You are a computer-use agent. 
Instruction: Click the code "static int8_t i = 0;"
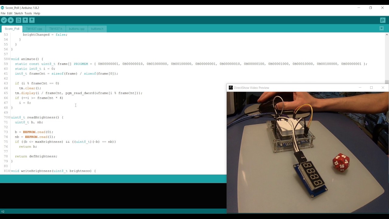click(x=35, y=69)
